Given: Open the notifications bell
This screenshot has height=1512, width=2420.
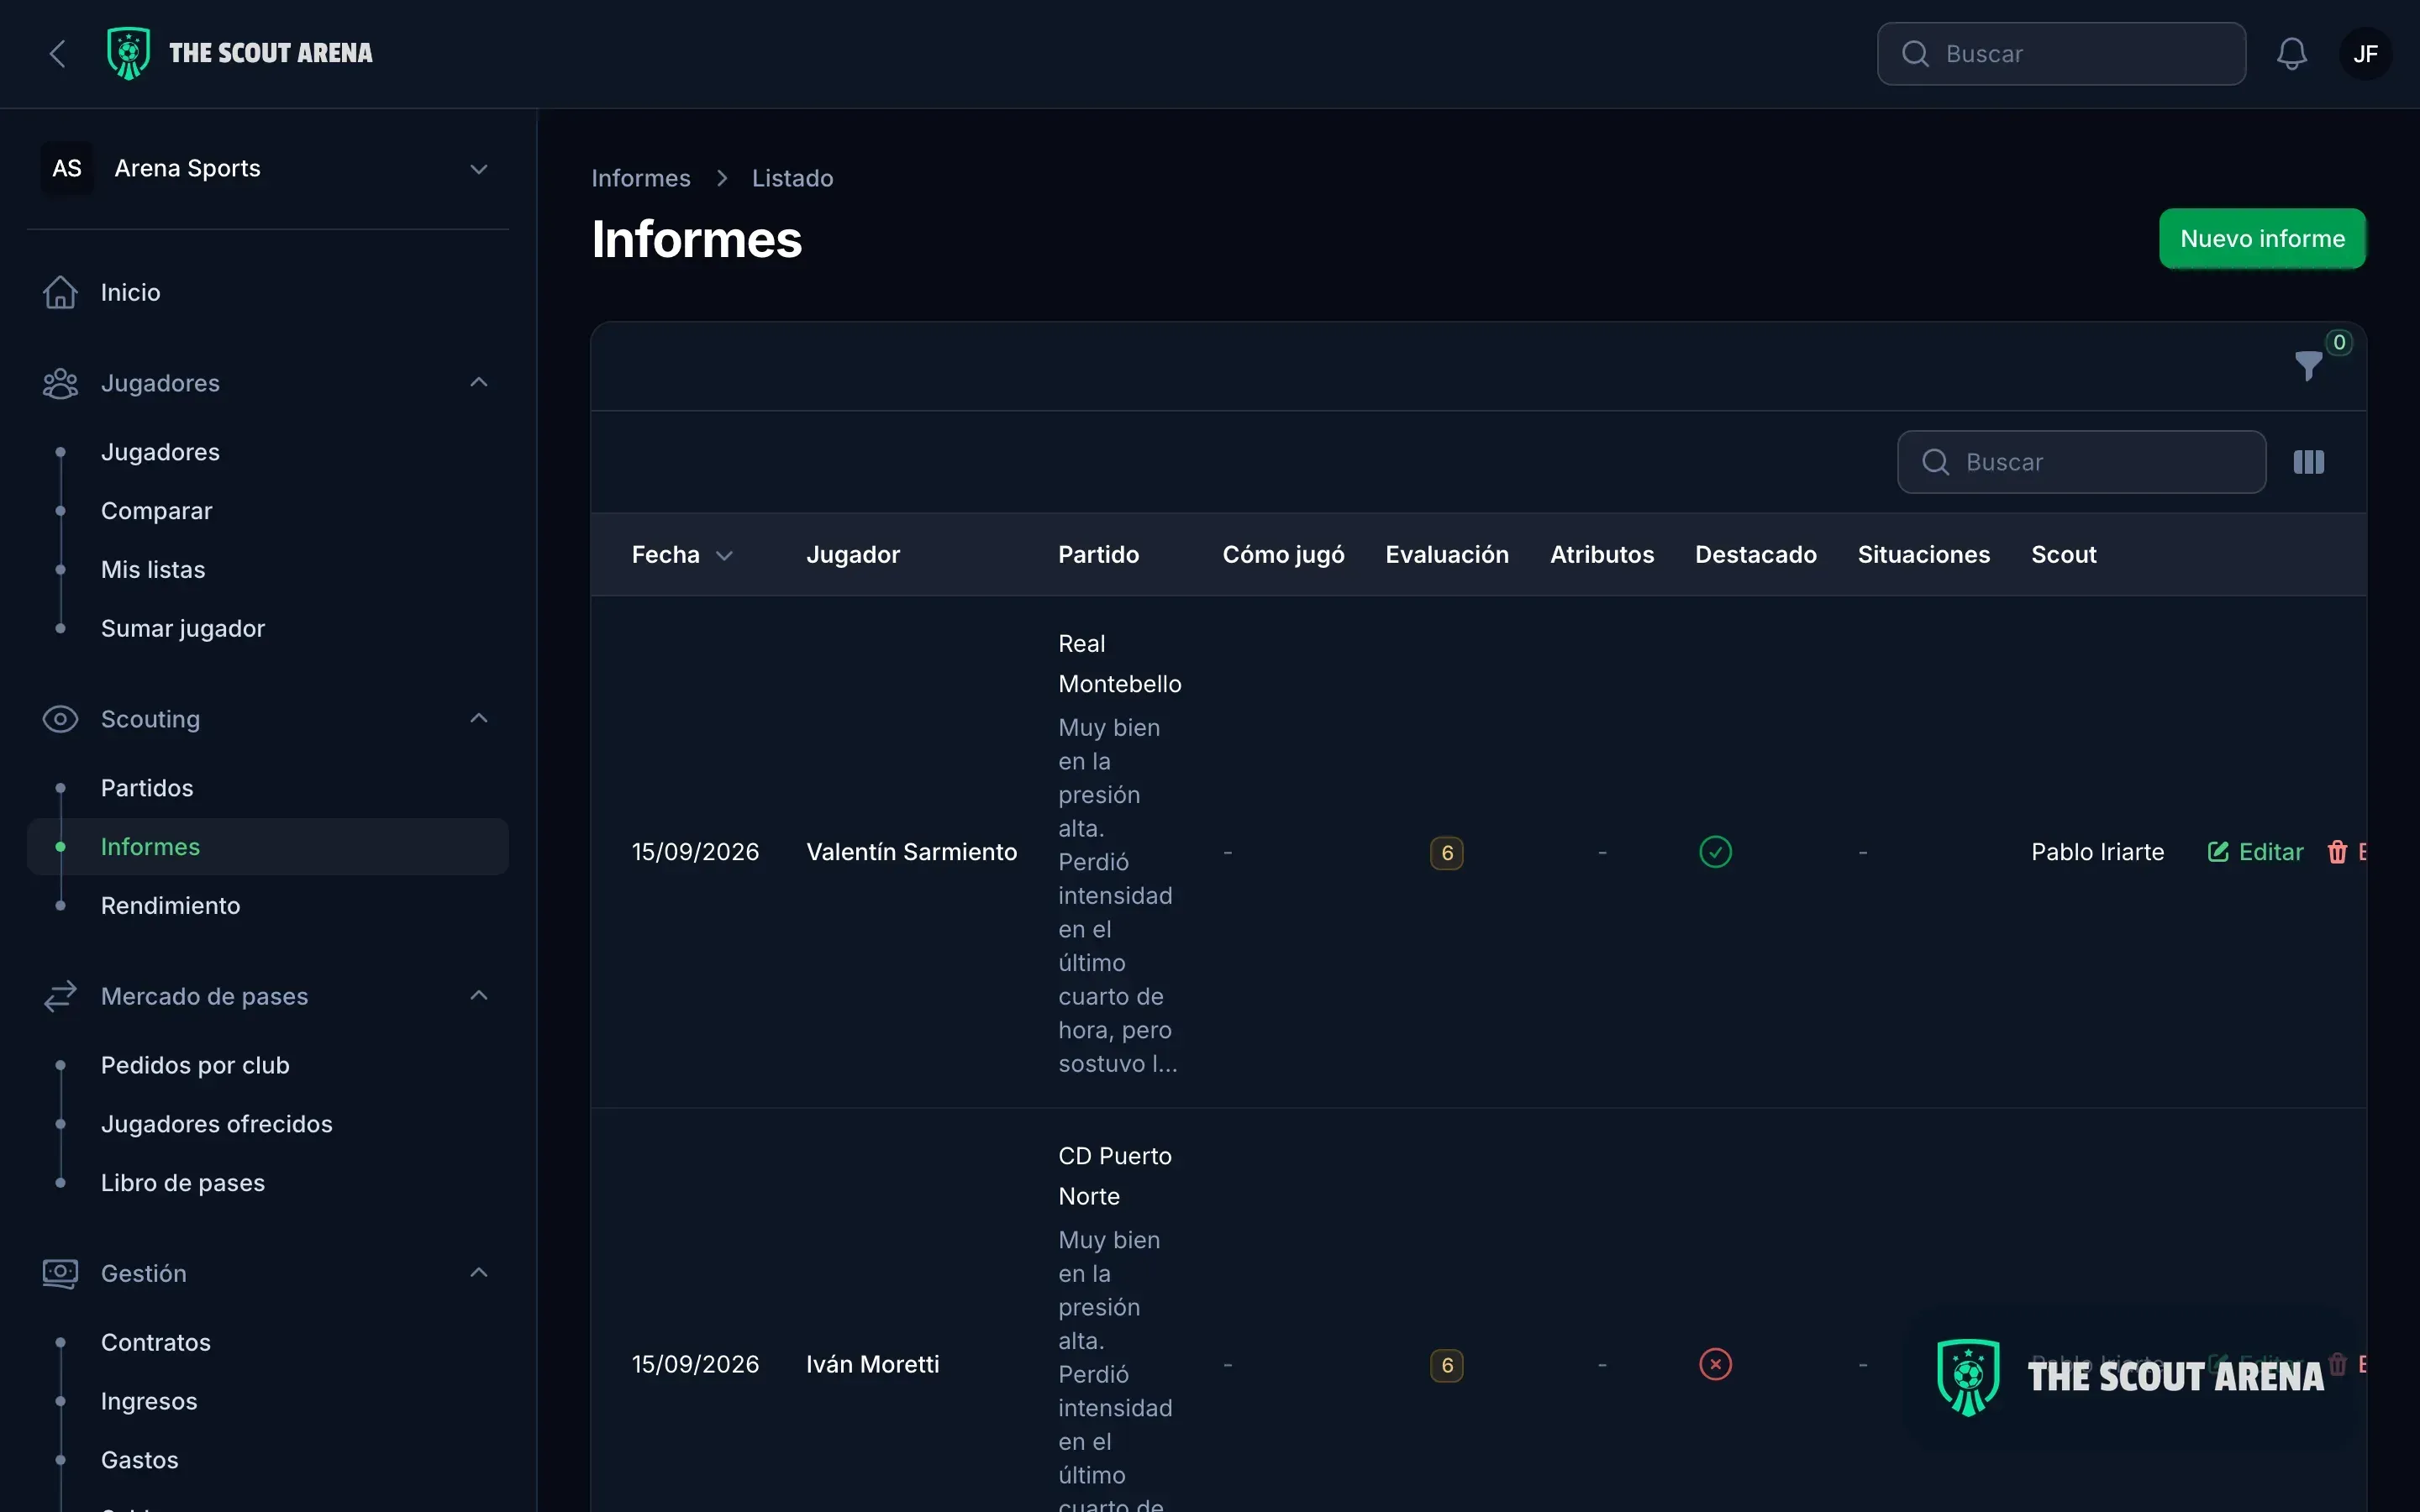Looking at the screenshot, I should tap(2292, 54).
